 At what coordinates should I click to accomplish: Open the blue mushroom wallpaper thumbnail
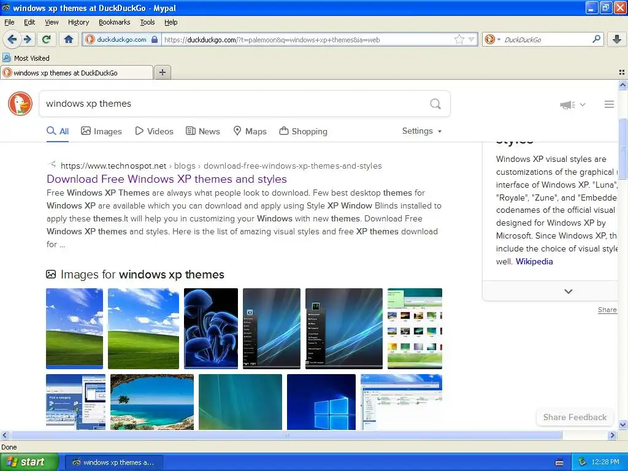[211, 329]
